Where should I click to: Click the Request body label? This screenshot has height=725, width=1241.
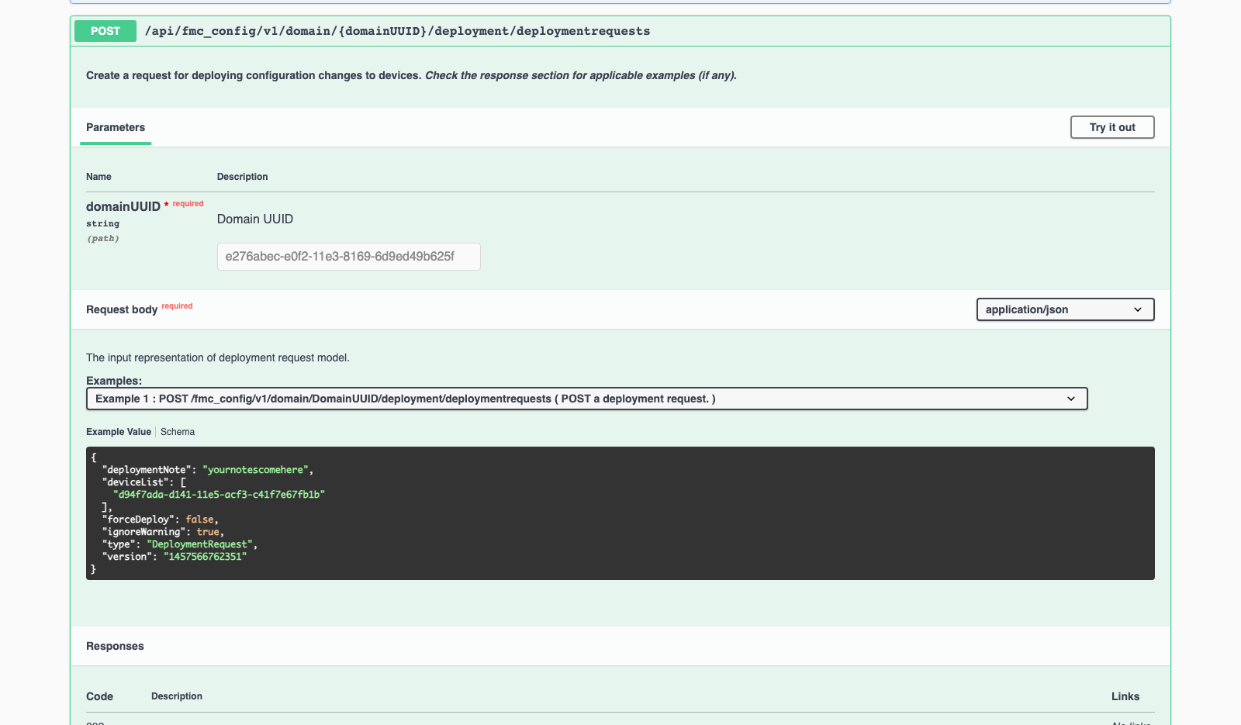coord(122,309)
